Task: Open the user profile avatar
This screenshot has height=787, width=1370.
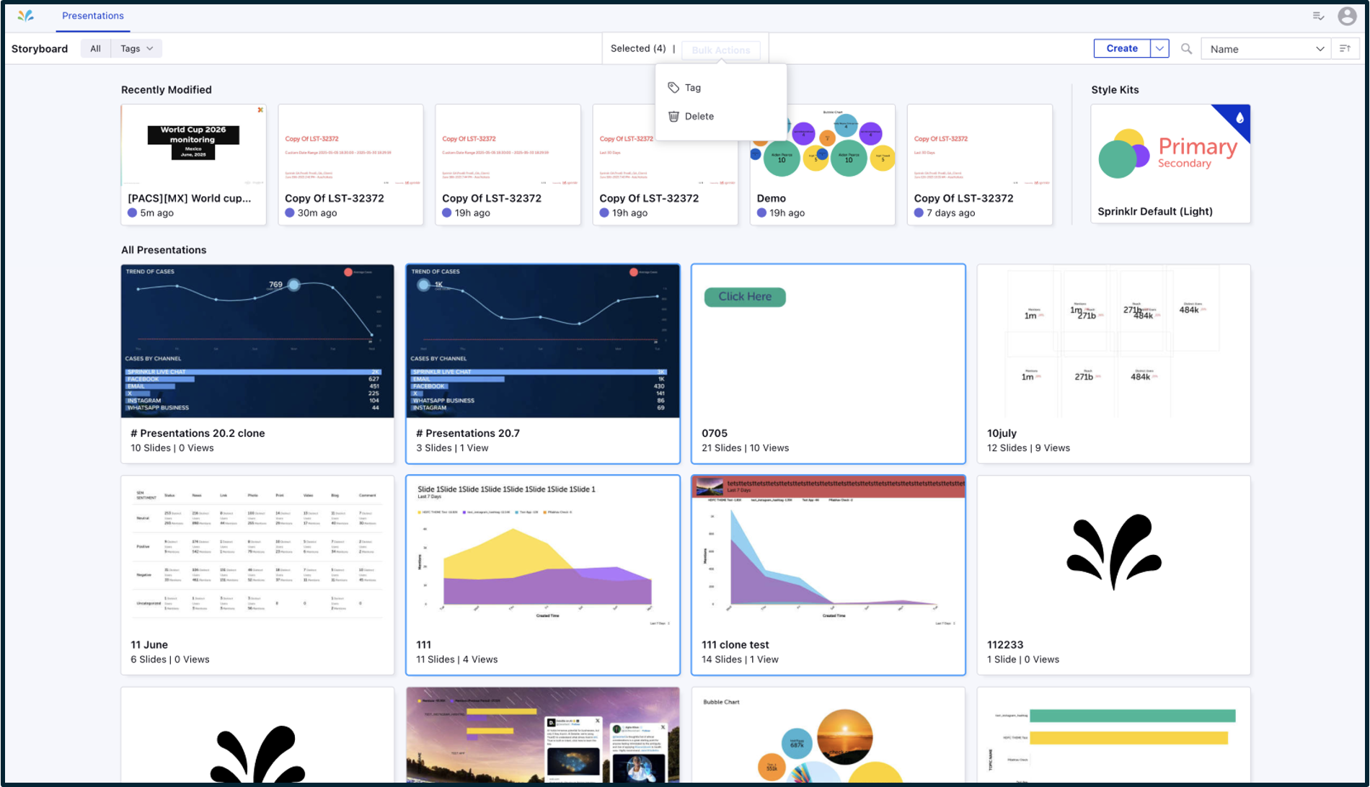Action: [x=1347, y=16]
